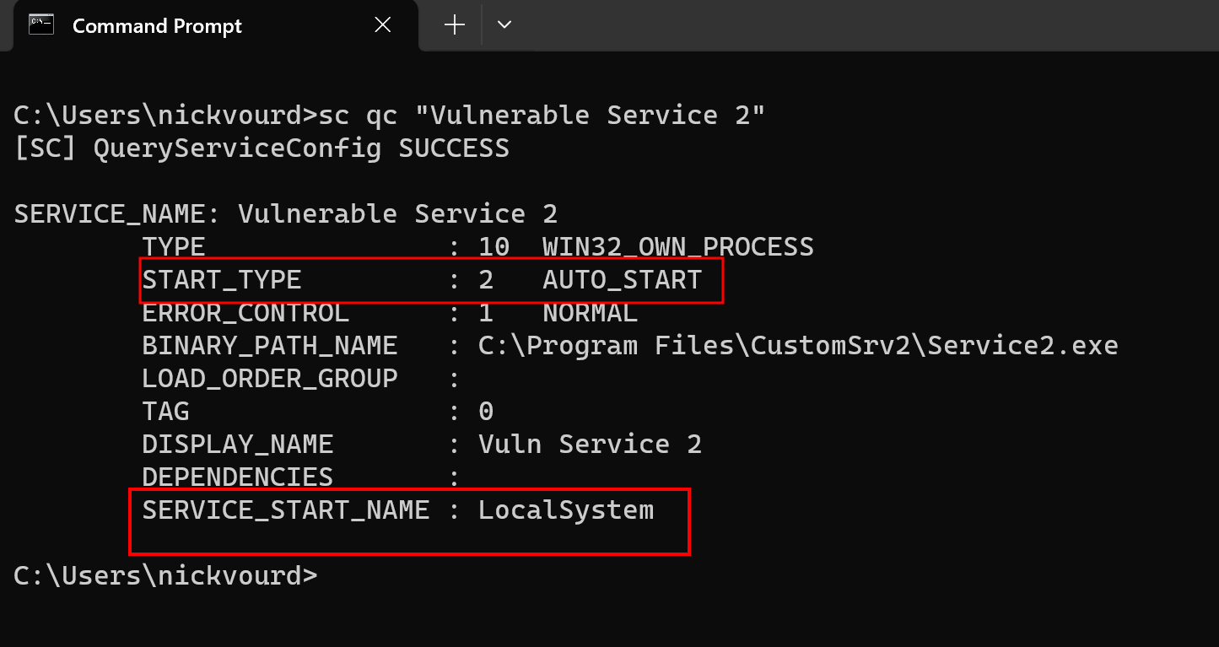Image resolution: width=1219 pixels, height=647 pixels.
Task: Click the QueryServiceConfig SUCCESS line
Action: click(x=262, y=148)
